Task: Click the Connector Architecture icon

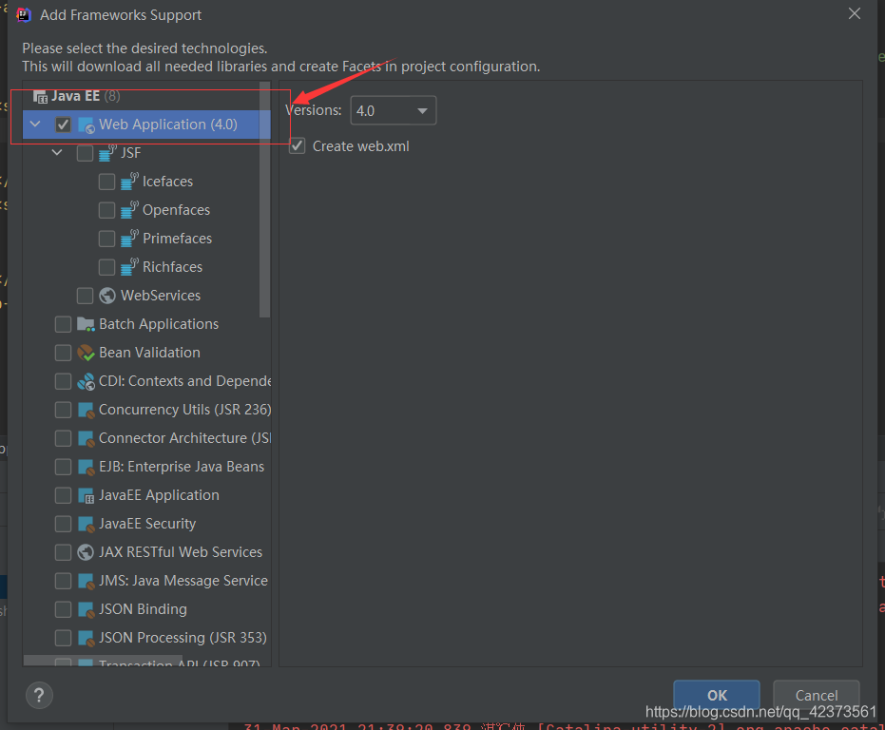Action: (x=86, y=439)
